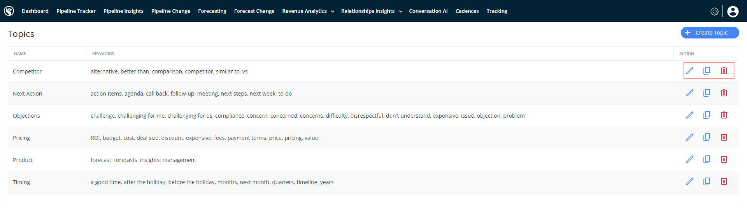
Task: Copy the Product topic
Action: coord(707,159)
